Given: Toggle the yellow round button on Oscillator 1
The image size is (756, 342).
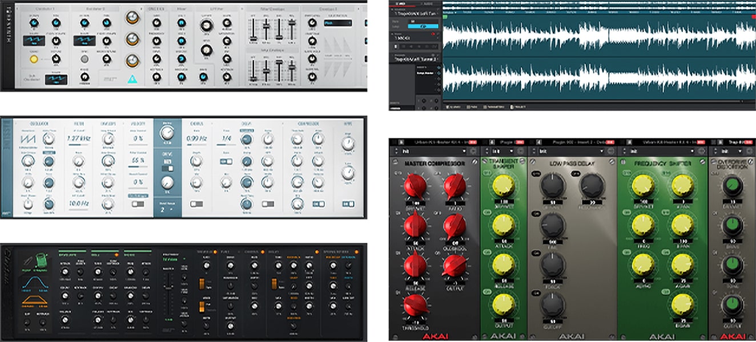Looking at the screenshot, I should (x=34, y=59).
